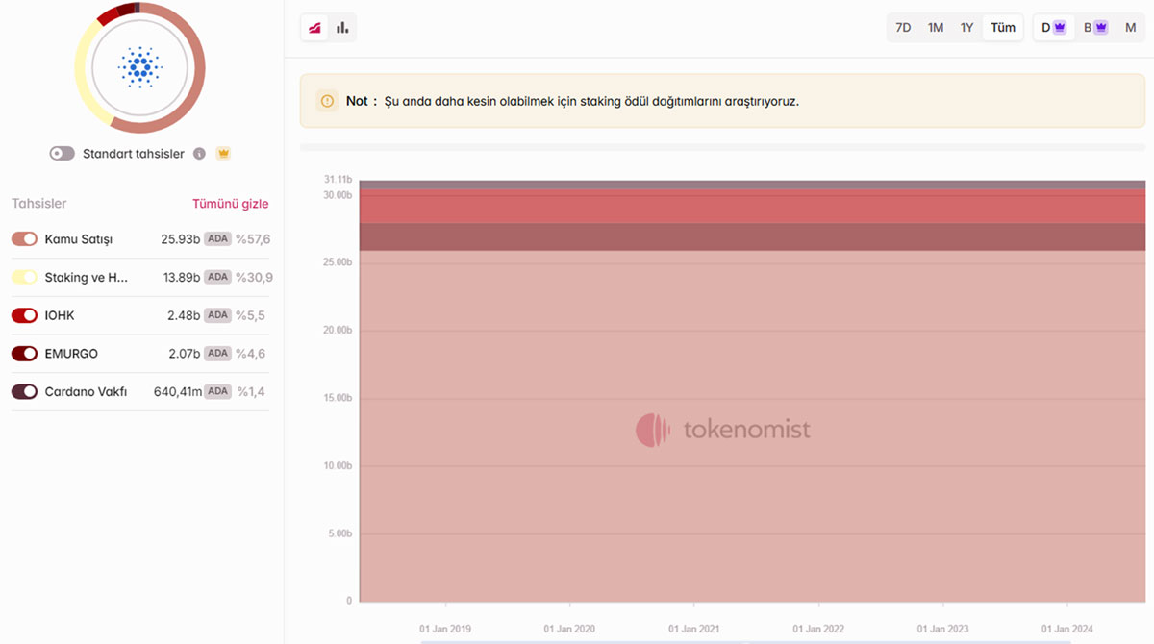Screen dimensions: 1154x644
Task: Click the %1,4 percentage
Action: click(250, 392)
